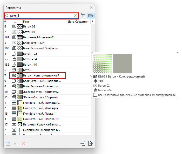
Task: Click the rename attribute icon
Action: point(16,144)
